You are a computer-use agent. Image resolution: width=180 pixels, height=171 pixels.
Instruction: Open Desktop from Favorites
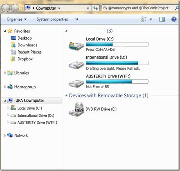coord(25,38)
